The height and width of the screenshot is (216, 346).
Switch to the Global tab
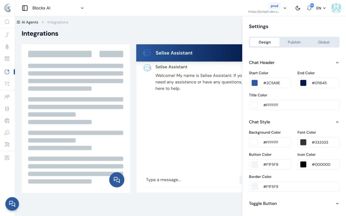[323, 42]
